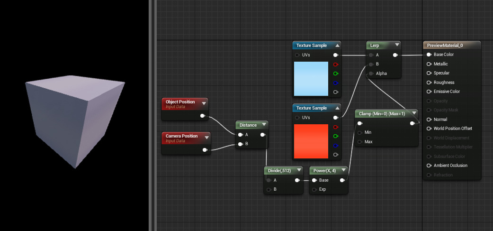Image resolution: width=493 pixels, height=231 pixels.
Task: Click the Object Position output pin
Action: pyautogui.click(x=203, y=116)
